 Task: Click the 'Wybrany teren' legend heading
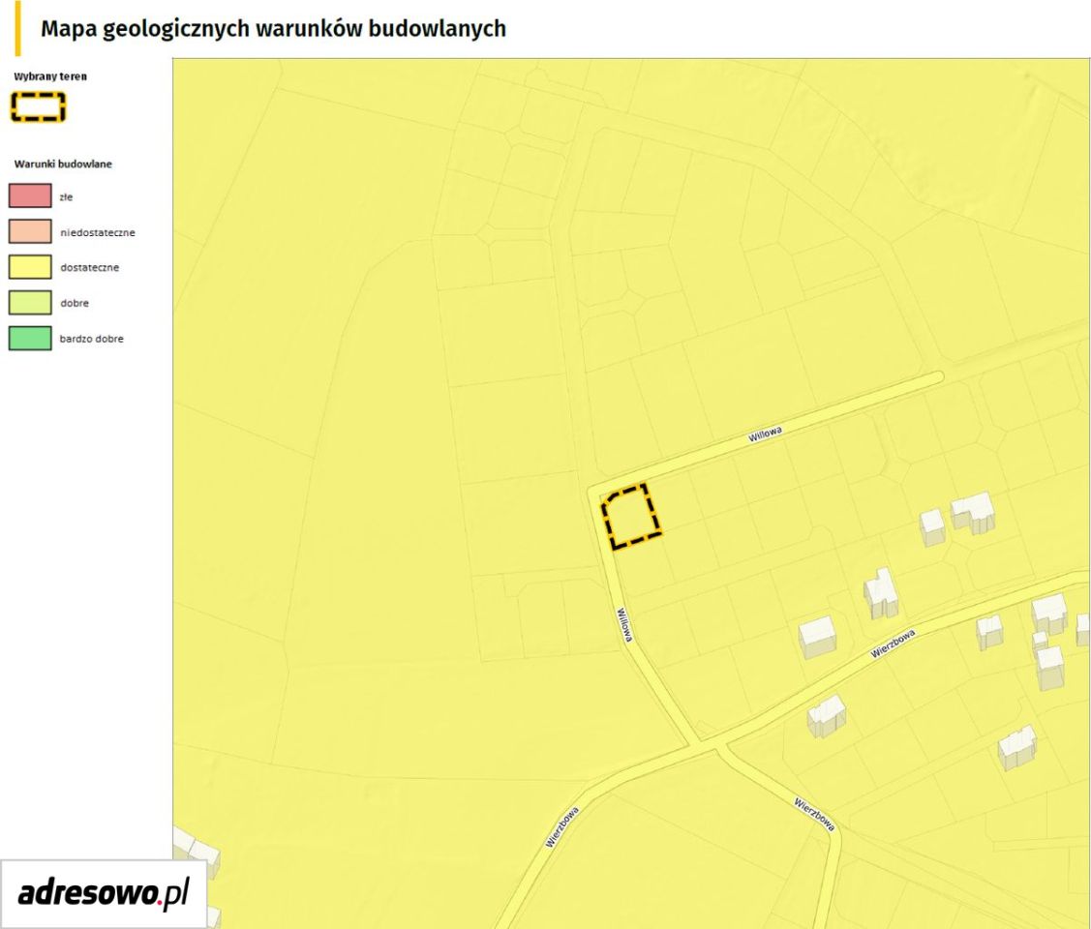[x=50, y=76]
